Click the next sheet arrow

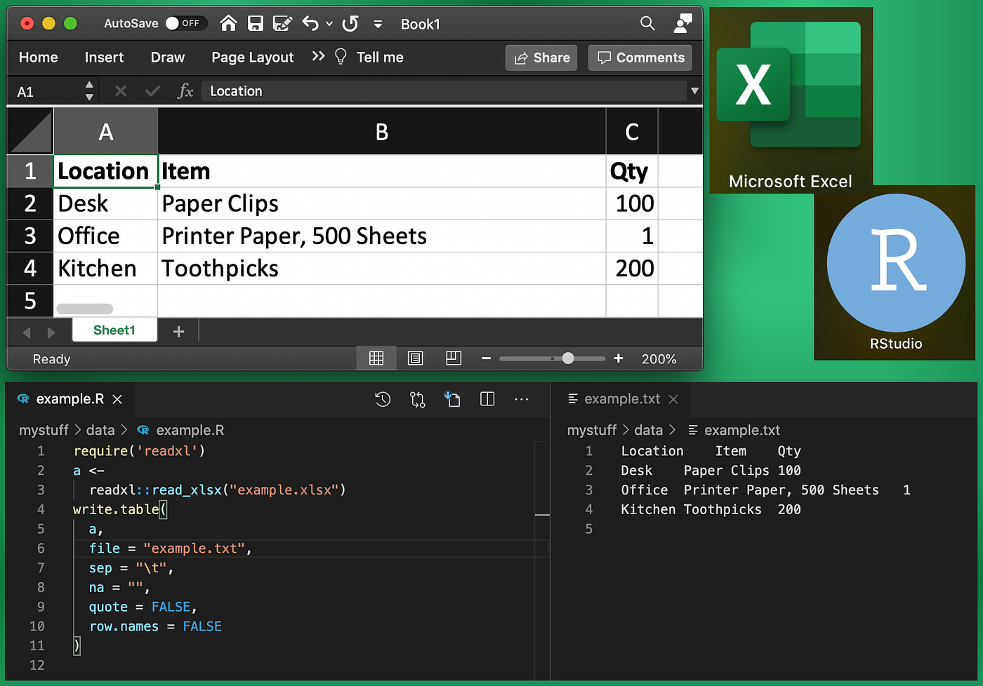click(51, 332)
